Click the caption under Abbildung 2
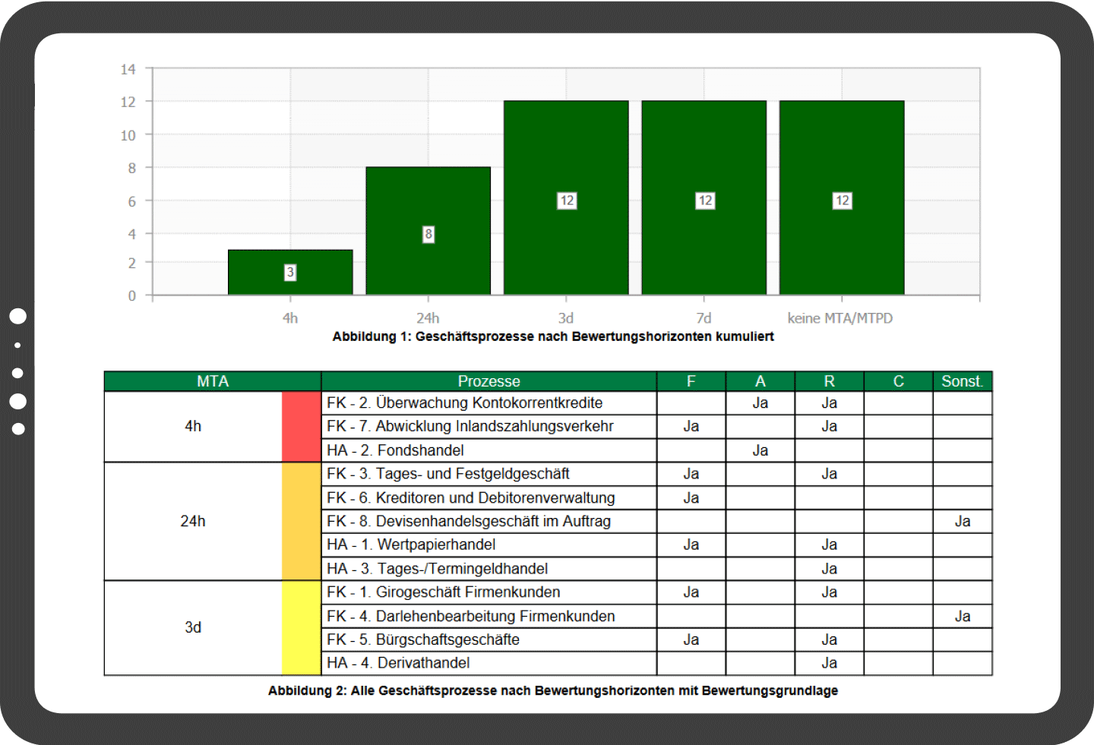This screenshot has height=745, width=1094. 553,691
